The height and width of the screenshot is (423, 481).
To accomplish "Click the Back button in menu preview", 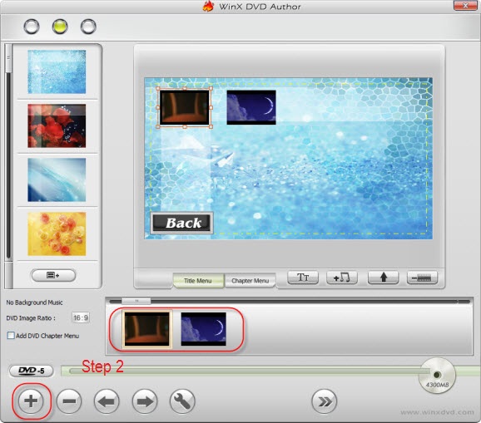I will (x=182, y=223).
